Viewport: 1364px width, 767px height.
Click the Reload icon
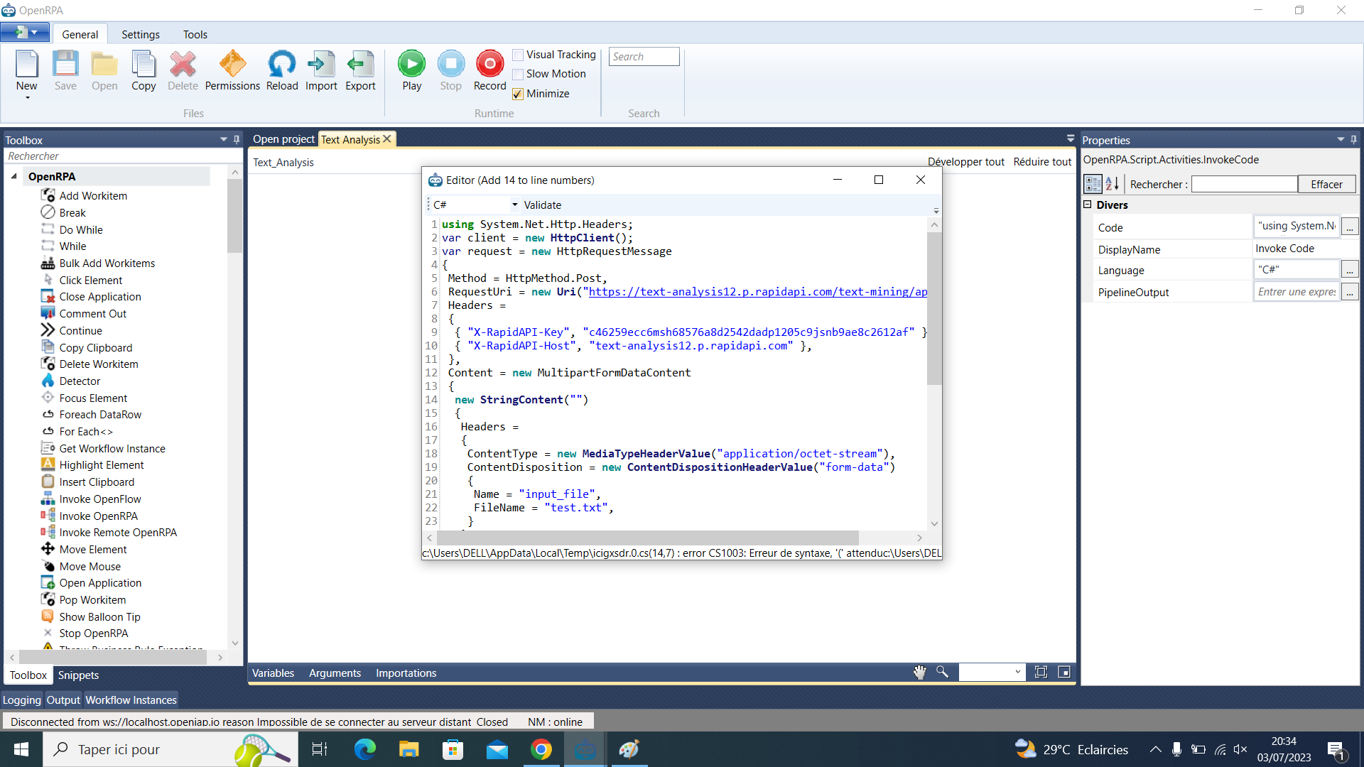(282, 65)
